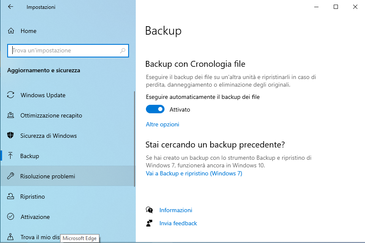Click the Attivazione checkmark circle icon

11,217
